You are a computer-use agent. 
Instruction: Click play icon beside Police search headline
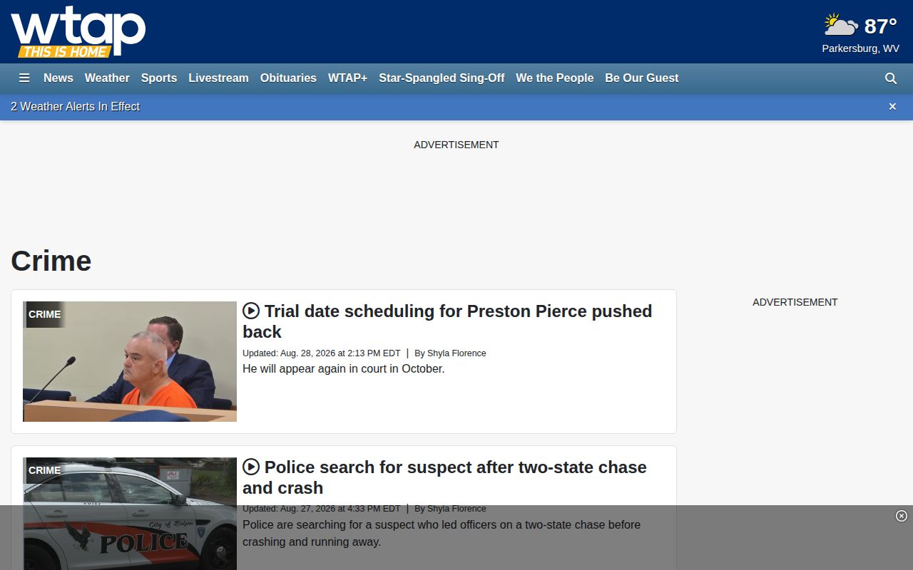coord(251,467)
